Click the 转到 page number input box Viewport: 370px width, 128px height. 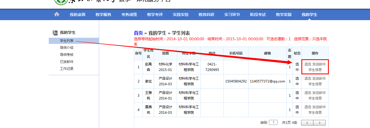(273, 122)
